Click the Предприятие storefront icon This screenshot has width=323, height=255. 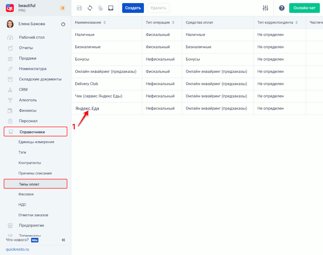coord(10,226)
